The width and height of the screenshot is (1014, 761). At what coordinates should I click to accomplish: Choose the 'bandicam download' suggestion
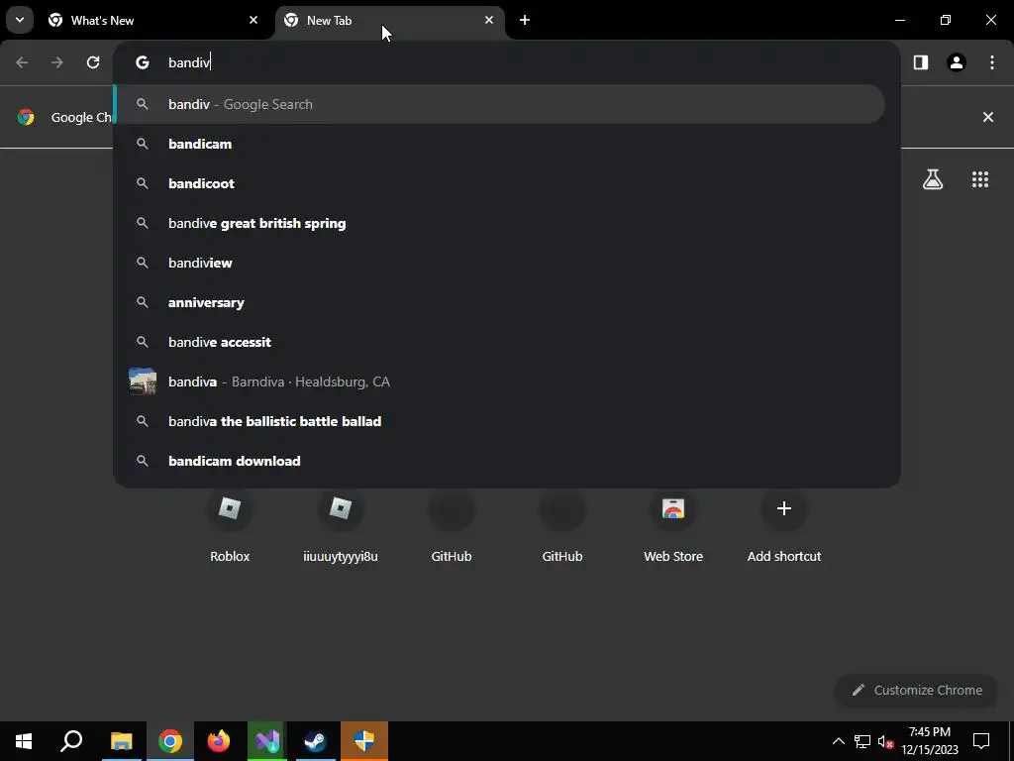point(499,461)
